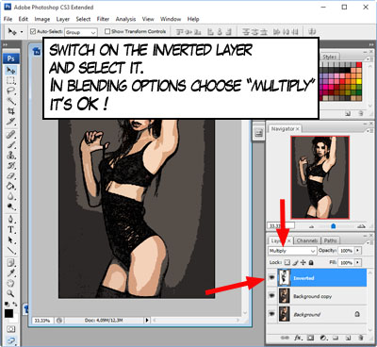Select the Notes tool

[x=11, y=263]
